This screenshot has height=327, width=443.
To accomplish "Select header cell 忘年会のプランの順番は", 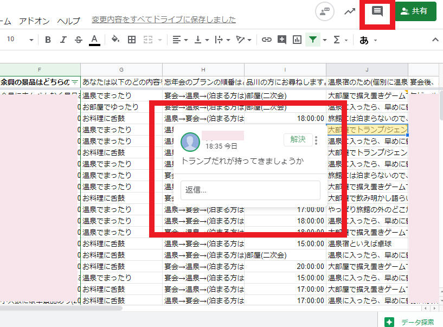I will click(x=203, y=82).
